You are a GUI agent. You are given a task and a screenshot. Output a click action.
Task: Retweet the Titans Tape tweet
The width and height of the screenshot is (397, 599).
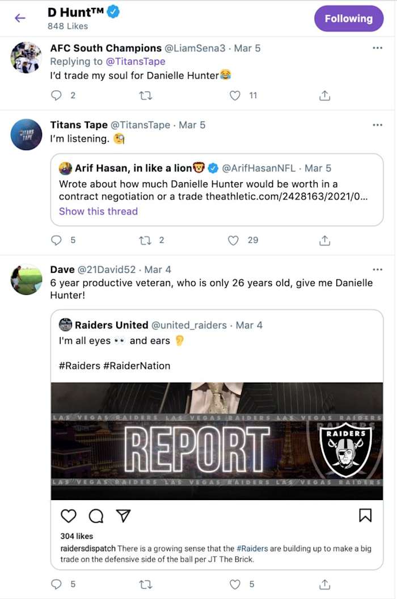[145, 240]
